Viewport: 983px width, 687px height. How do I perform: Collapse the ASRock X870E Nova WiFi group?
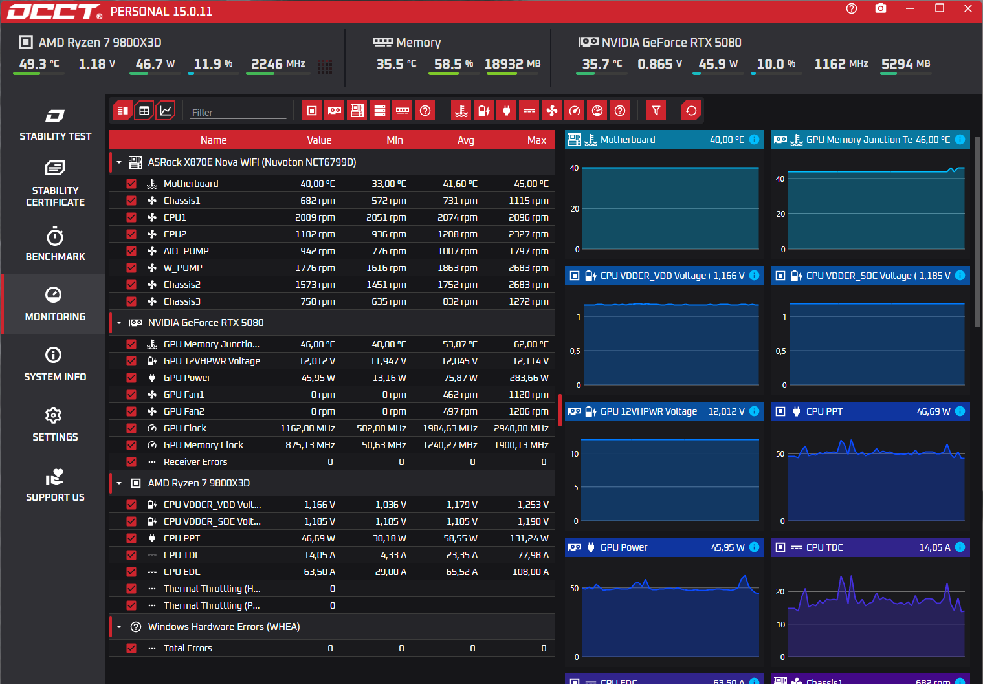tap(119, 162)
